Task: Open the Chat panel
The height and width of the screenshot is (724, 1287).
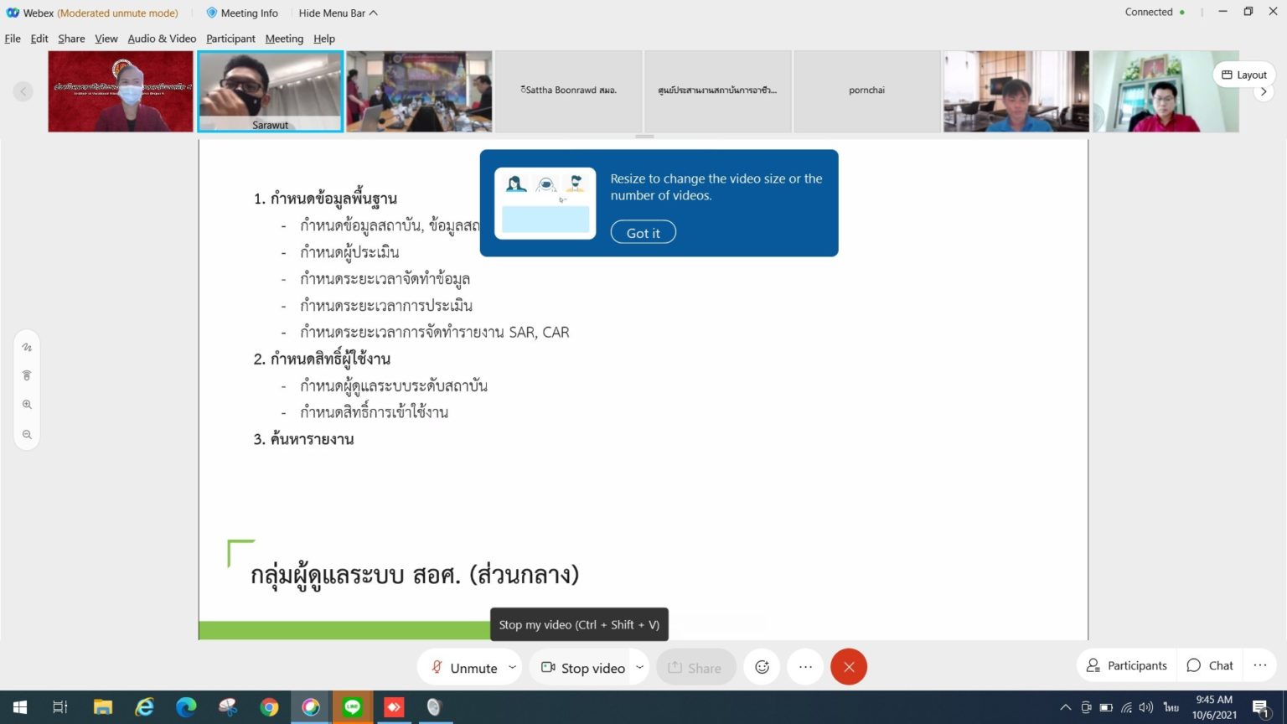Action: [x=1210, y=665]
